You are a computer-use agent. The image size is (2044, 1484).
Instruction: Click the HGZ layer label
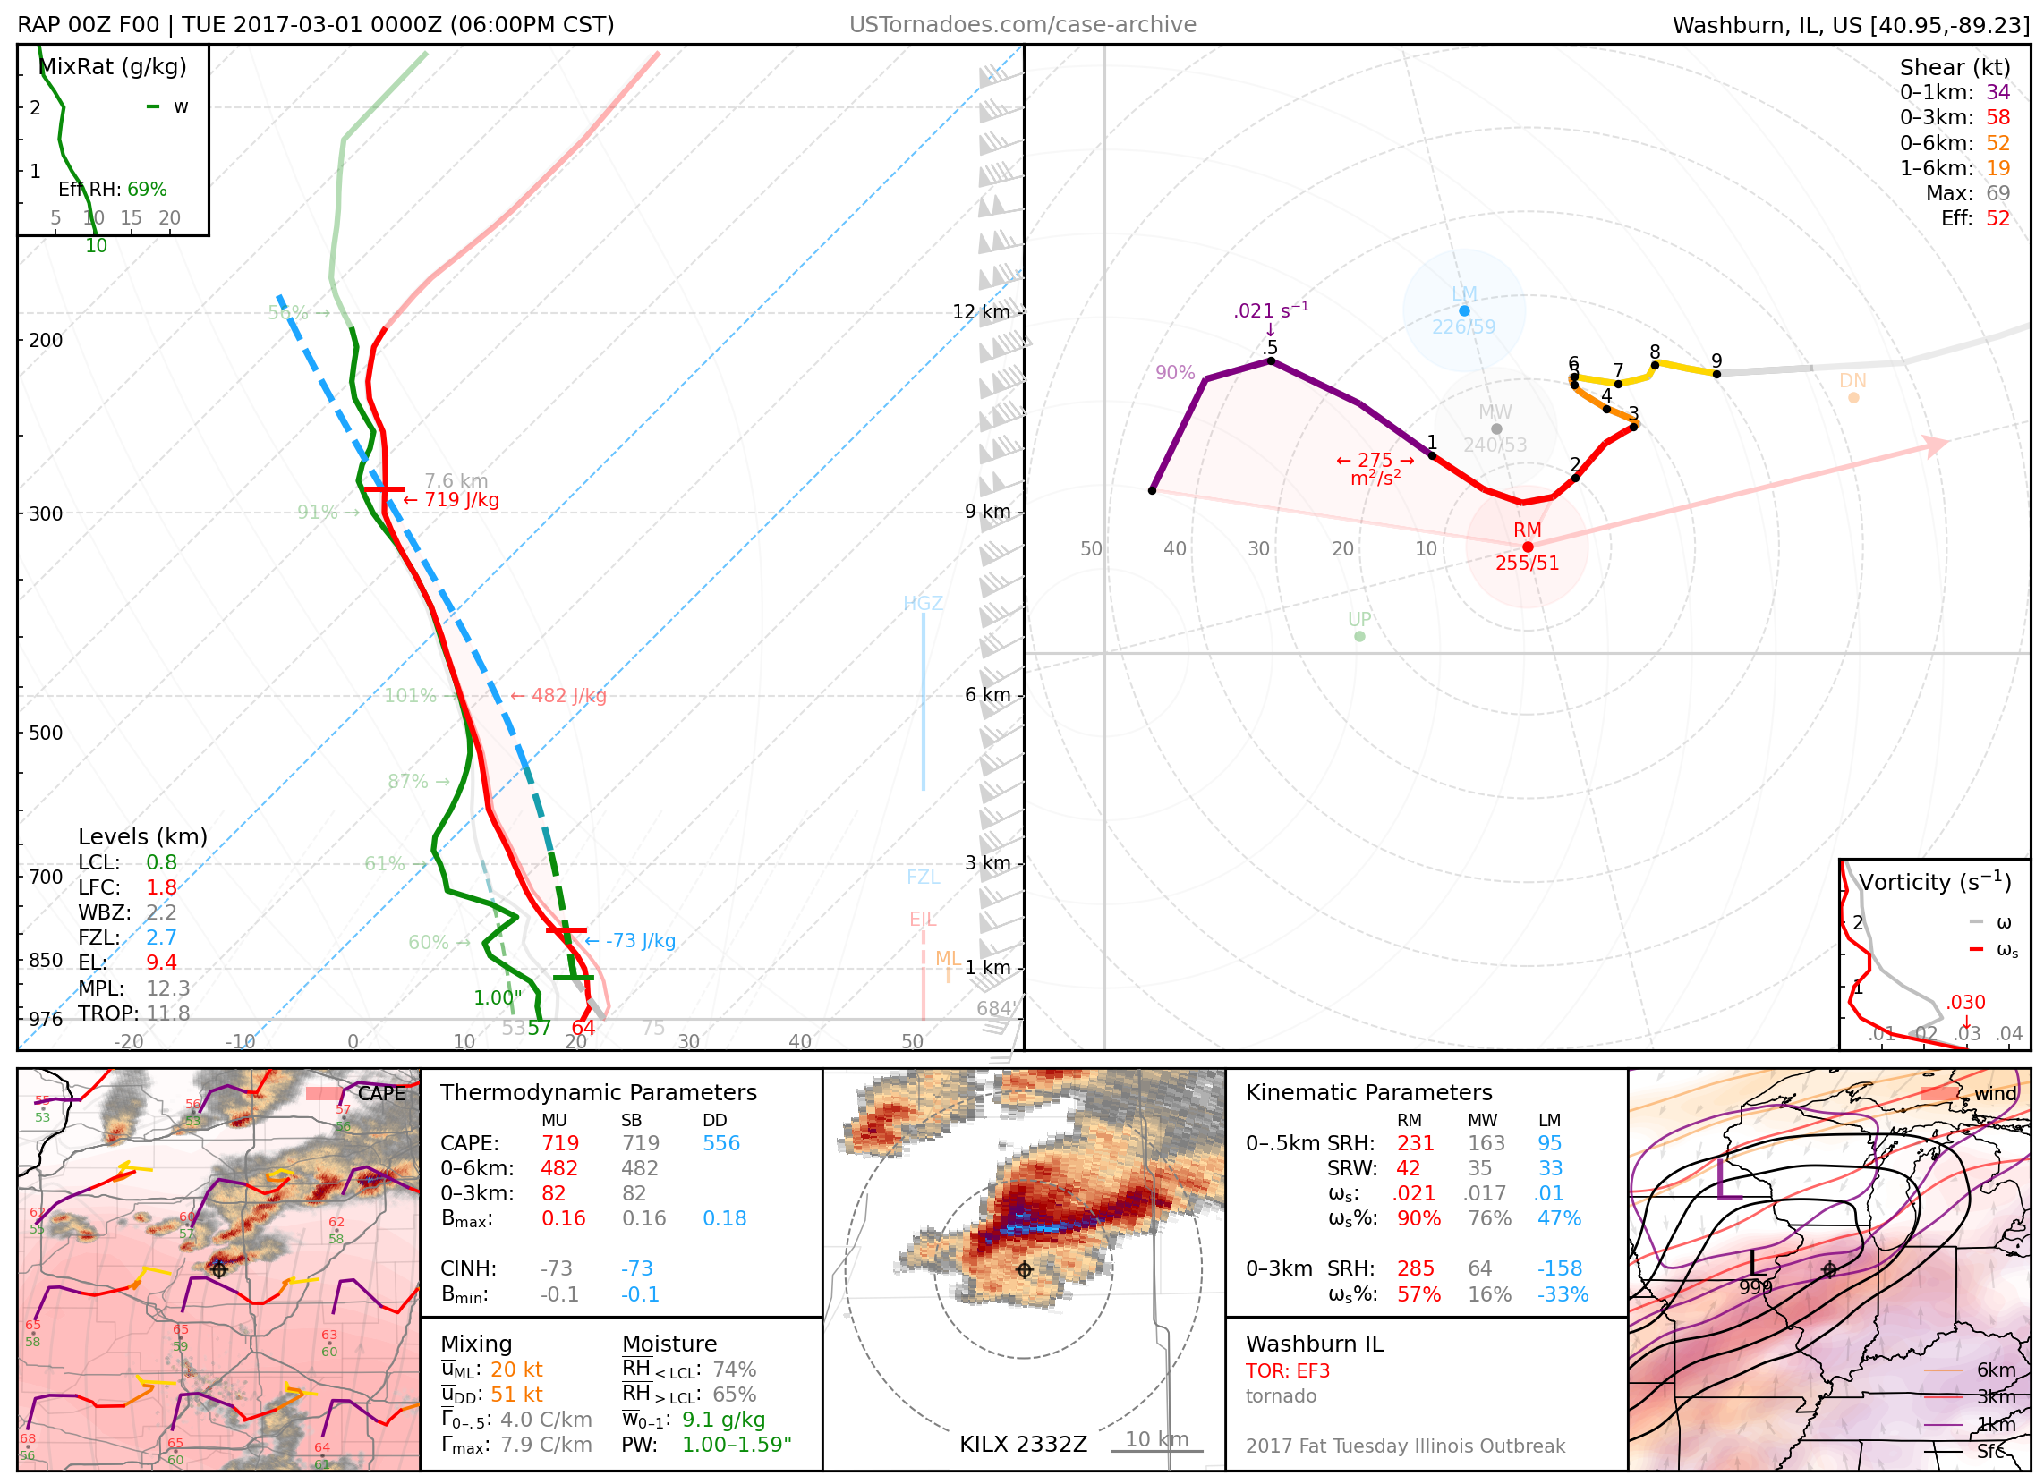pyautogui.click(x=923, y=604)
